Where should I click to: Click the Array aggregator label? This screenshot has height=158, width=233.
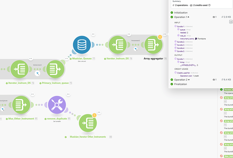[153, 59]
